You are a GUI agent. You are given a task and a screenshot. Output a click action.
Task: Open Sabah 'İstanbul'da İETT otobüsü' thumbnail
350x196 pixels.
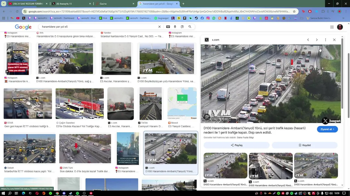pyautogui.click(x=30, y=148)
